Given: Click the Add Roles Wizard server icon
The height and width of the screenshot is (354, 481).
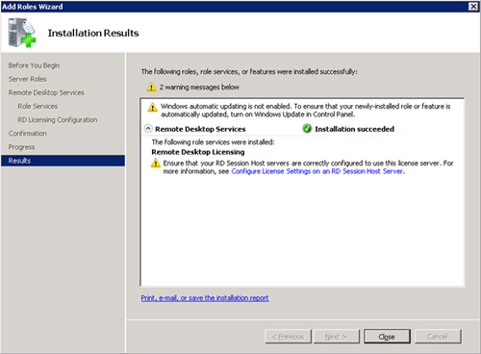Looking at the screenshot, I should click(x=22, y=33).
